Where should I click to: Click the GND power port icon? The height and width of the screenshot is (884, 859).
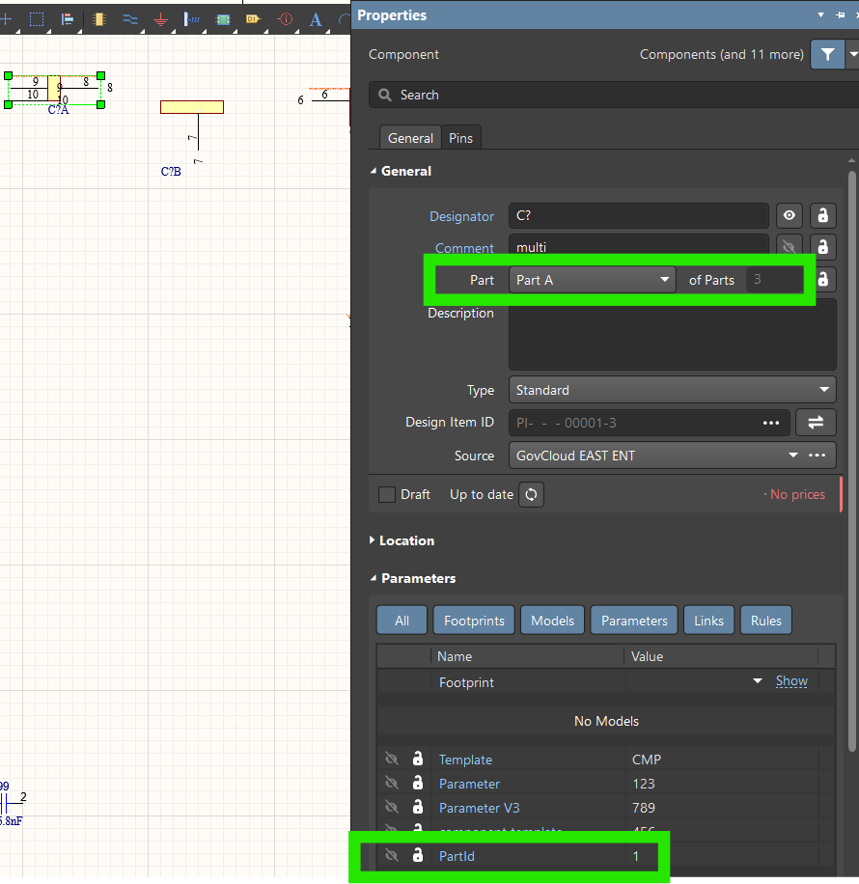[x=161, y=20]
